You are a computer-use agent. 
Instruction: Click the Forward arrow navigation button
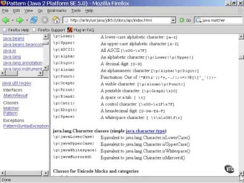(x=19, y=20)
